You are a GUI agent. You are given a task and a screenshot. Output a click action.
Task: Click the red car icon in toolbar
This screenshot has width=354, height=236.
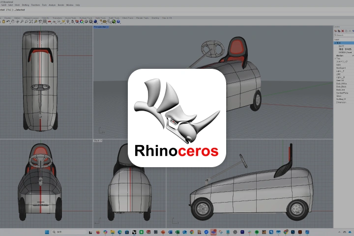pos(49,22)
